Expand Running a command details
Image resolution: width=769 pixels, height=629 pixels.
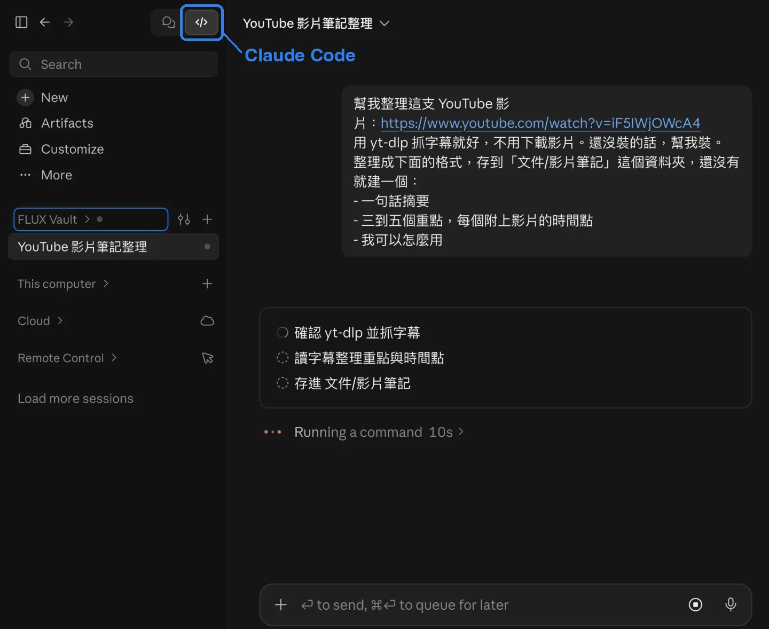click(379, 432)
